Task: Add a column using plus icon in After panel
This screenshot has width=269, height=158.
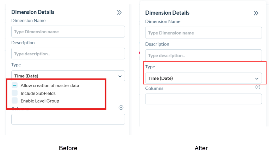Action: coord(258,87)
